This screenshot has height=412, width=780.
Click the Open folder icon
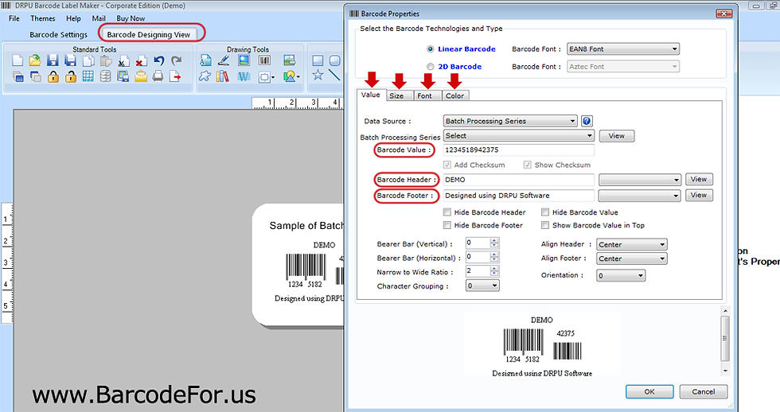point(35,60)
